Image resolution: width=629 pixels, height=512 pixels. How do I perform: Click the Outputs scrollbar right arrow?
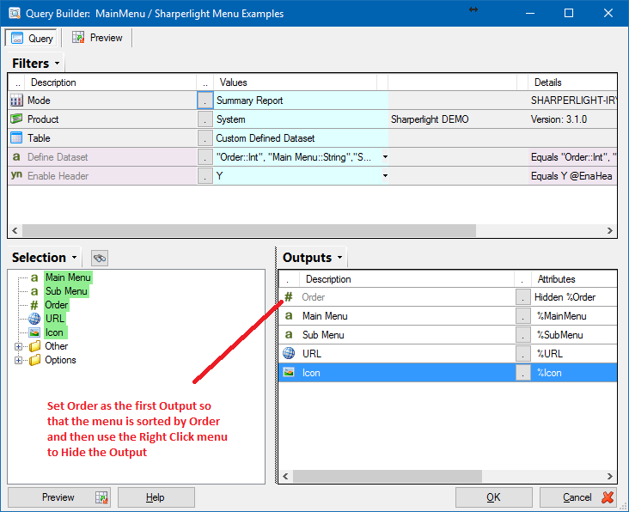pos(610,476)
